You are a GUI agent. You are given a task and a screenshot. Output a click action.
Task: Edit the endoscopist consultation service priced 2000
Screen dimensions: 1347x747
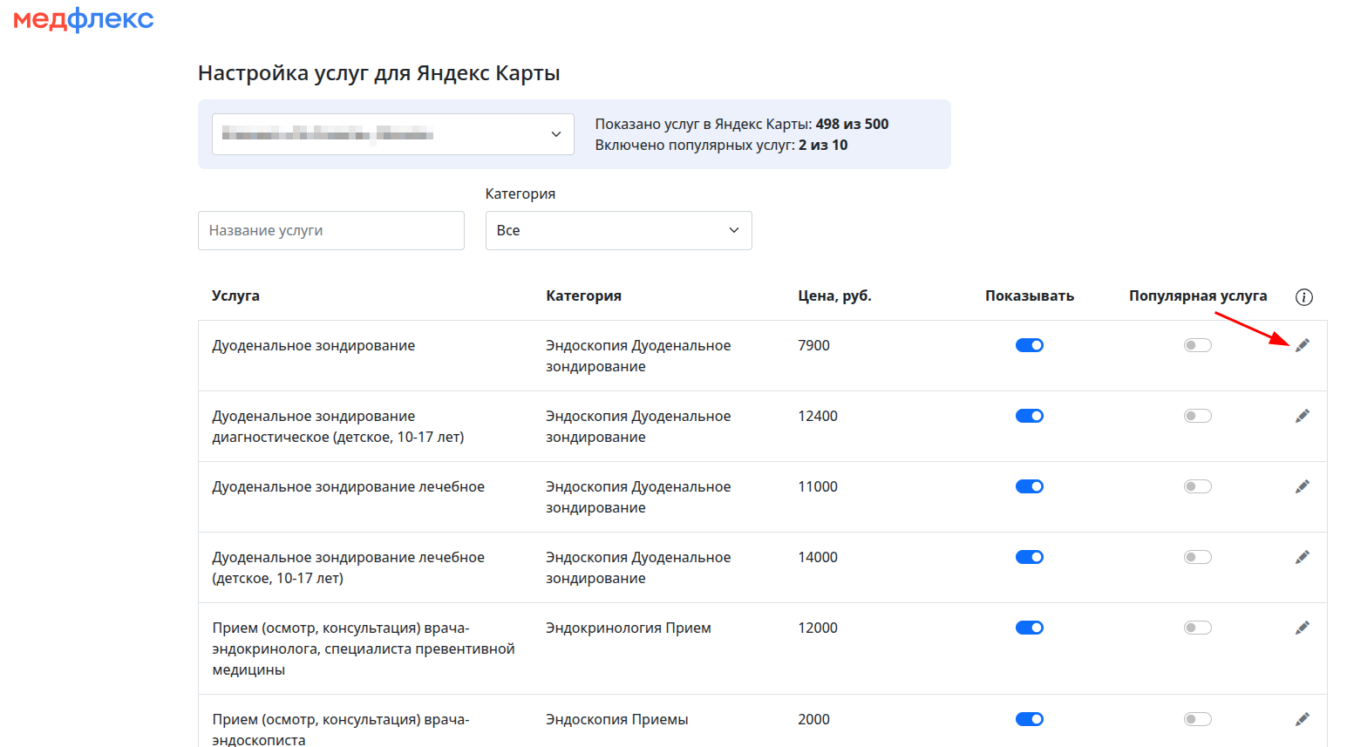1302,720
